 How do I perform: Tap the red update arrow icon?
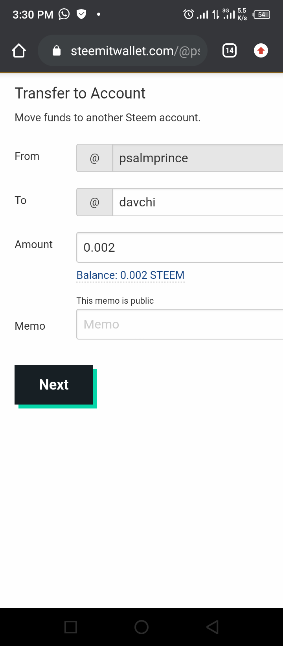[x=261, y=51]
